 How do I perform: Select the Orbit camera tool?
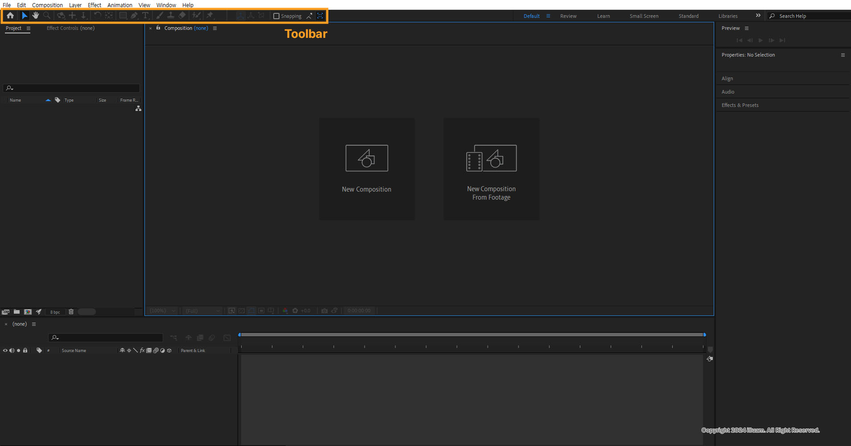tap(61, 16)
